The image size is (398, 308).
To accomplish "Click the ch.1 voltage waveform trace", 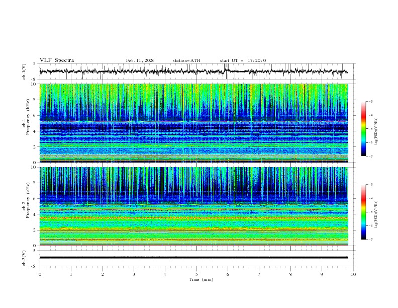I will (x=193, y=71).
